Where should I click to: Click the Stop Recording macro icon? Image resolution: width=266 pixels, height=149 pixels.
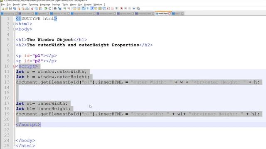(x=126, y=8)
